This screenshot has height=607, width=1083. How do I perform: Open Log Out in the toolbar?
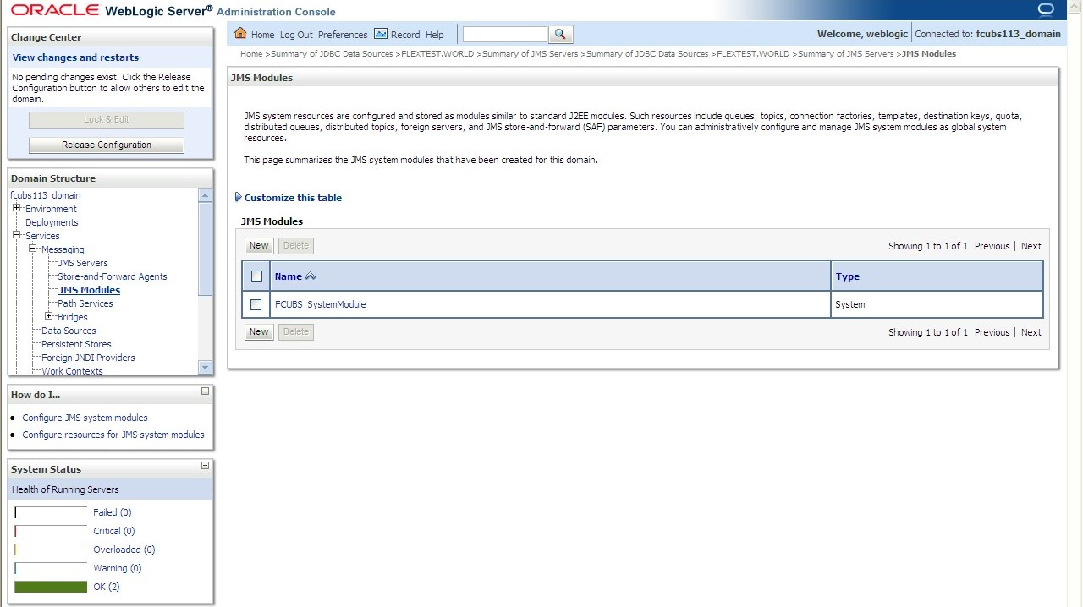pyautogui.click(x=296, y=35)
